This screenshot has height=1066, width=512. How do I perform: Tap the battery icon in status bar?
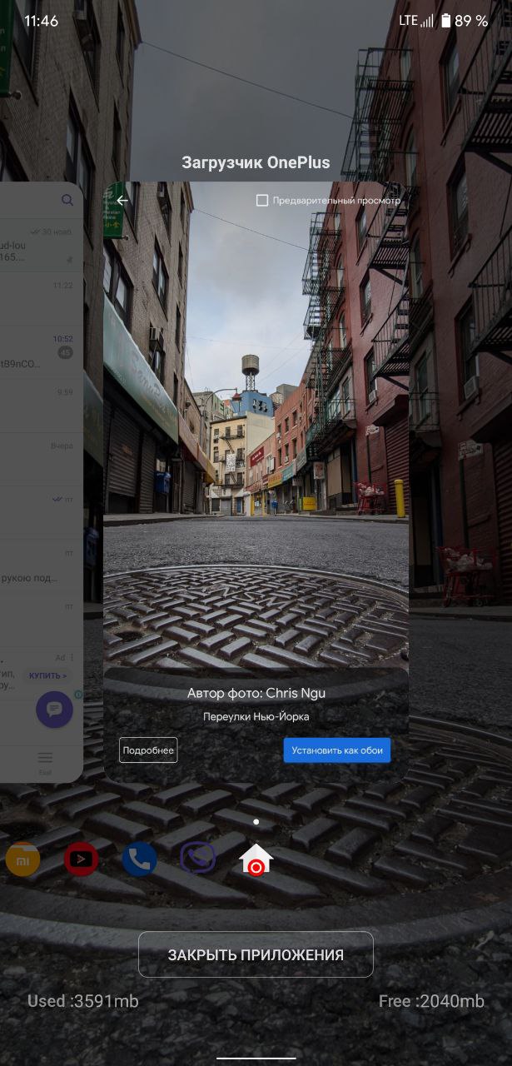coord(445,21)
